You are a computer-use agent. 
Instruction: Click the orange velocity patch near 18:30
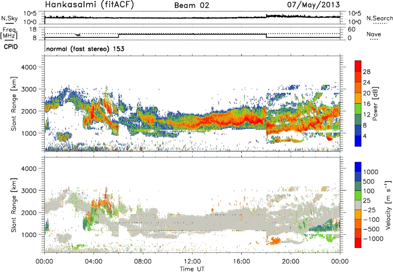tap(275, 241)
